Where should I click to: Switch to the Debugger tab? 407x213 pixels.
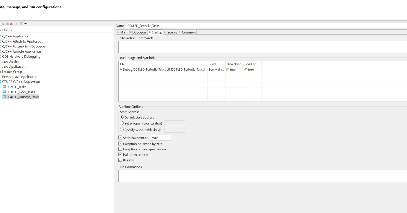click(x=138, y=32)
